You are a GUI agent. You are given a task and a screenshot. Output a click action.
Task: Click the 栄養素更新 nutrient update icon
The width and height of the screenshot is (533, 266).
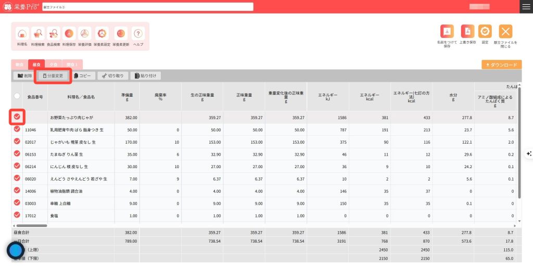tap(120, 34)
